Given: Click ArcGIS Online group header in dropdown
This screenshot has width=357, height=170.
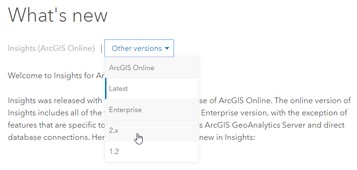Looking at the screenshot, I should pyautogui.click(x=152, y=68).
